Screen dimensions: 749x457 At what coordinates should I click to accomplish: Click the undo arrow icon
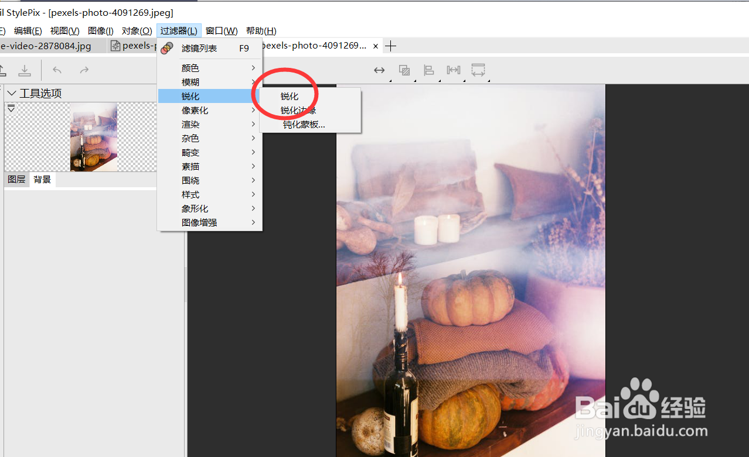point(57,70)
